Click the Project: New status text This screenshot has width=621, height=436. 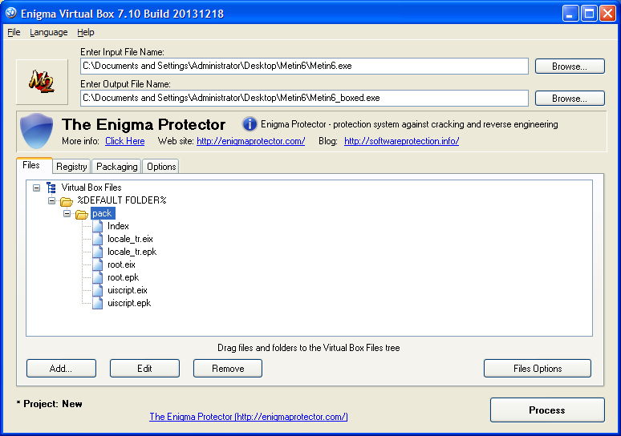(50, 404)
